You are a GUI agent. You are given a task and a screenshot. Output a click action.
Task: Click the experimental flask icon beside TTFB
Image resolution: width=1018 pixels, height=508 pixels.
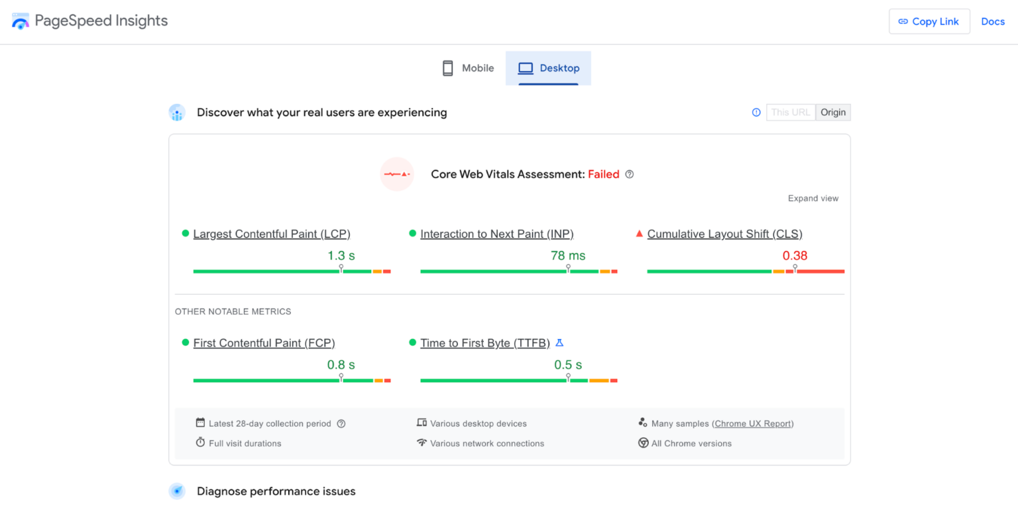tap(559, 342)
